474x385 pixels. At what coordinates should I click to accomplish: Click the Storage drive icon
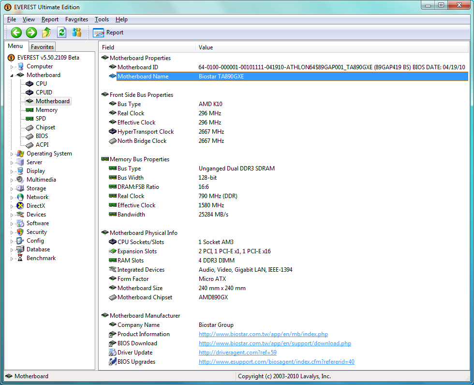tap(20, 188)
